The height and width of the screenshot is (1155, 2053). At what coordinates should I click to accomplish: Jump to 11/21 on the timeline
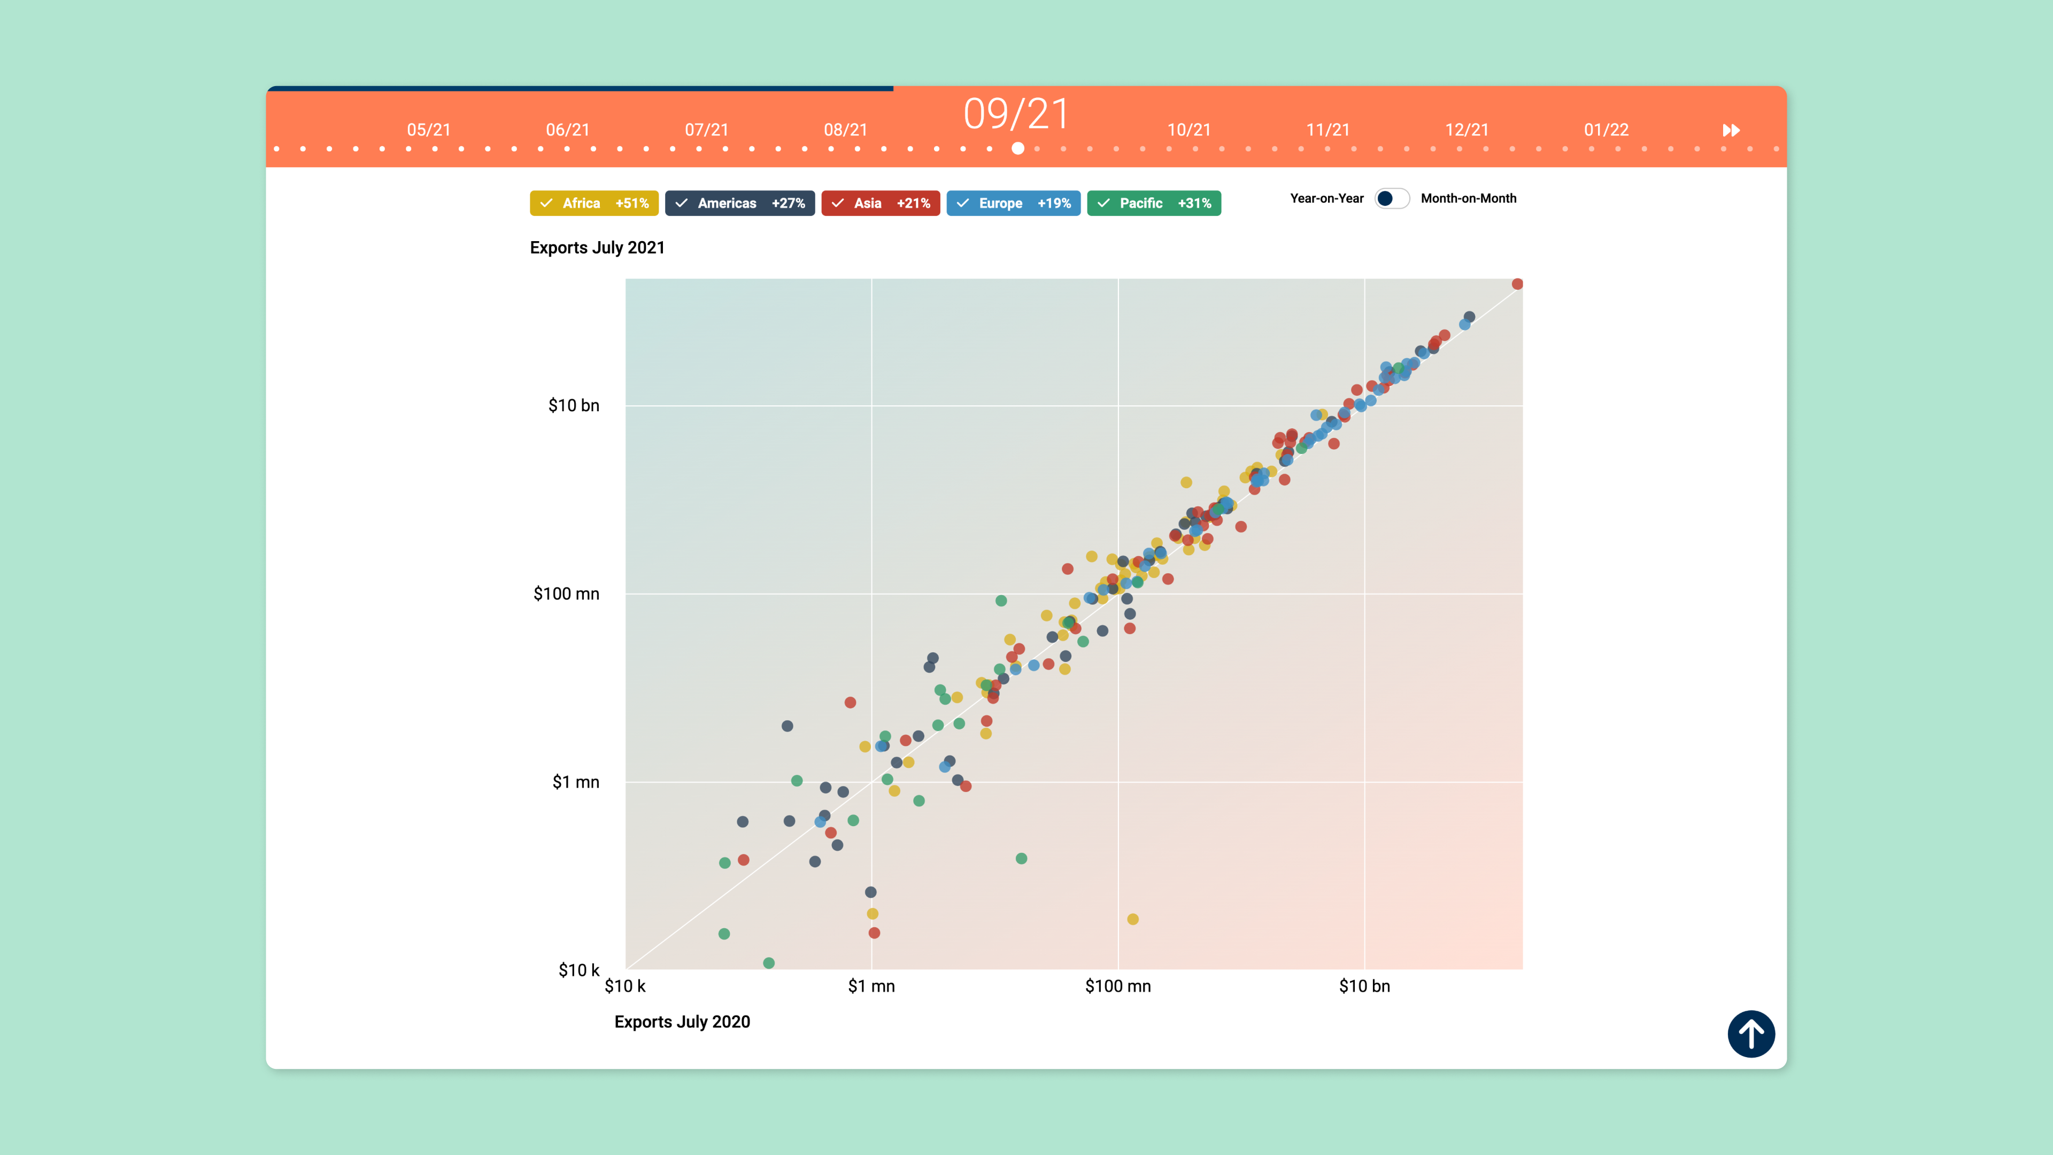click(1327, 130)
